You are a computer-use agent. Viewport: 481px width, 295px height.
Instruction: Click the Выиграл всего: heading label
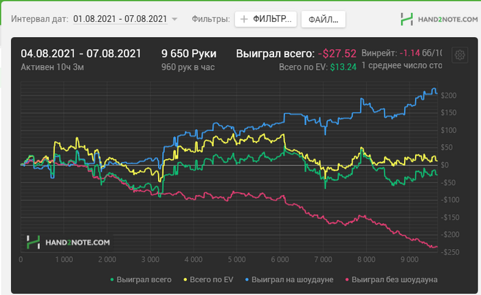[275, 54]
